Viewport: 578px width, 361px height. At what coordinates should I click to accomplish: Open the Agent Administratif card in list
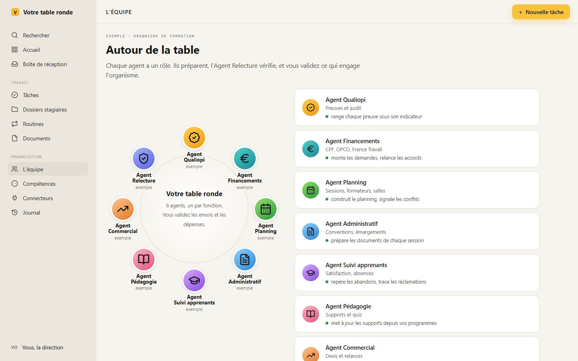click(417, 231)
